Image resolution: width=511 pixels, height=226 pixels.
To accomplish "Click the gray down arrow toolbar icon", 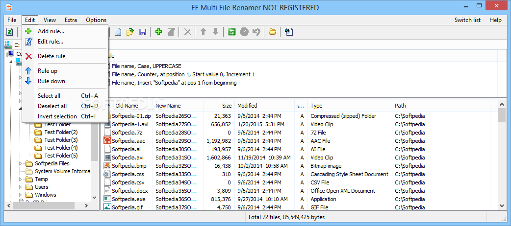I will coord(215,32).
